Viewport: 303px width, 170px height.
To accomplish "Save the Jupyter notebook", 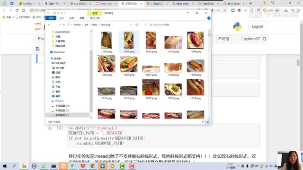I will coord(37,49).
